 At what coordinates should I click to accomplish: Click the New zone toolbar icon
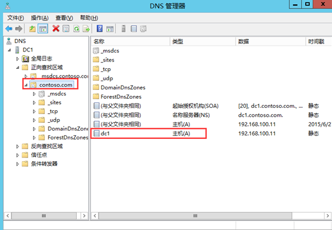(143, 29)
